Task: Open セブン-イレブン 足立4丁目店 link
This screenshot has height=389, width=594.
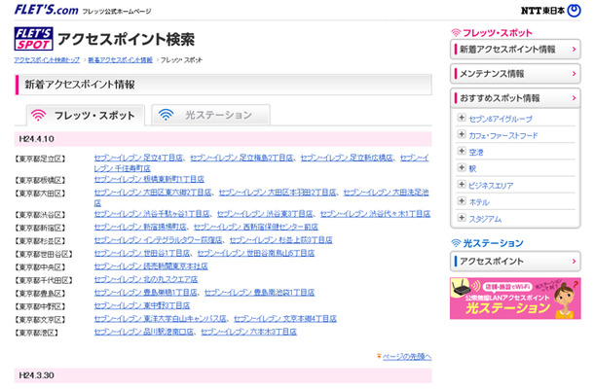Action: click(138, 158)
